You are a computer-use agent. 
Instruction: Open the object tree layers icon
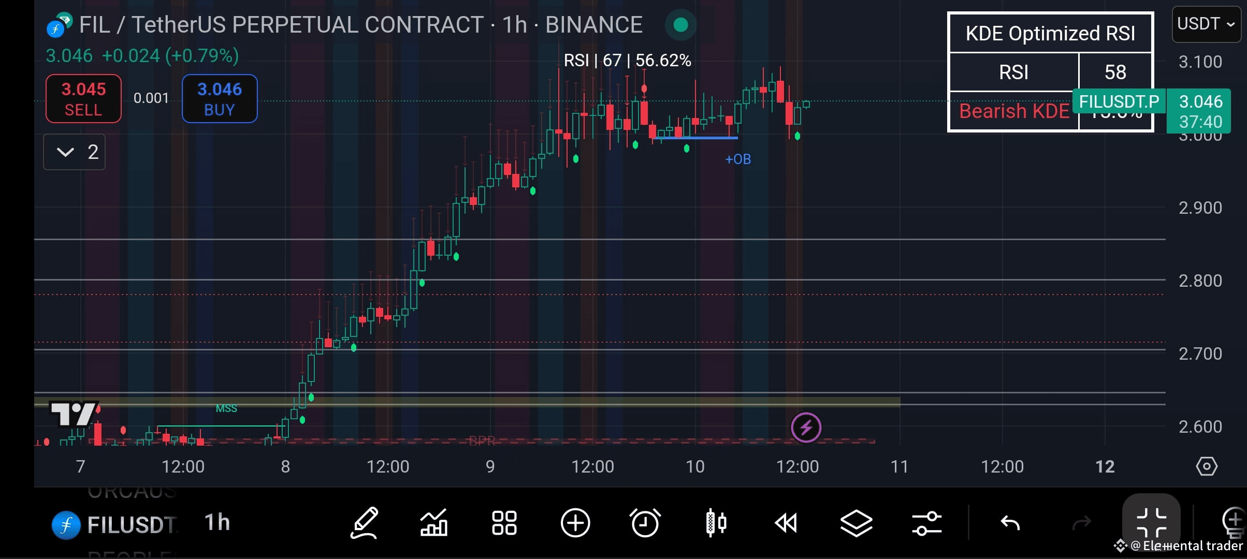(856, 523)
